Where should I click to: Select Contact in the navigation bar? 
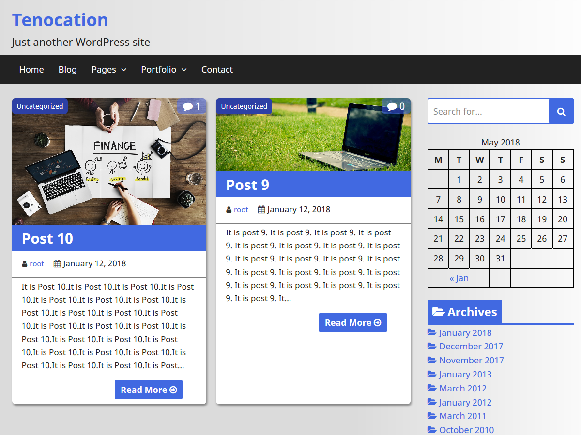[217, 69]
